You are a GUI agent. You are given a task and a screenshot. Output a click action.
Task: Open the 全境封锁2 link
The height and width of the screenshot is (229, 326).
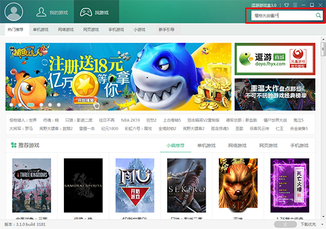tap(167, 128)
